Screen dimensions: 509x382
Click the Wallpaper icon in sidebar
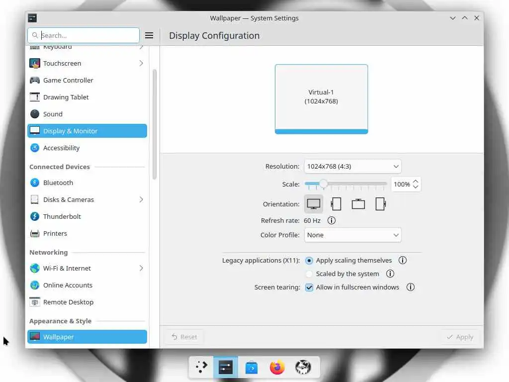pos(35,337)
